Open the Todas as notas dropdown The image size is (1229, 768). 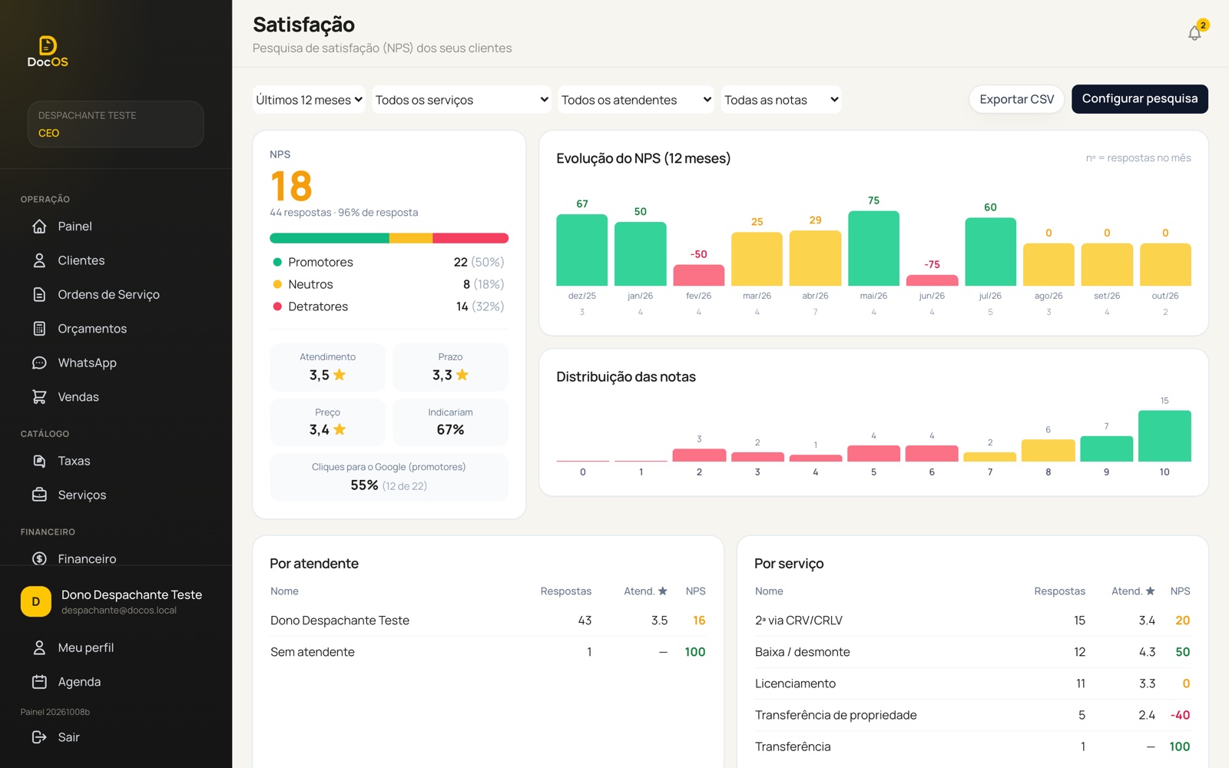[x=781, y=100]
